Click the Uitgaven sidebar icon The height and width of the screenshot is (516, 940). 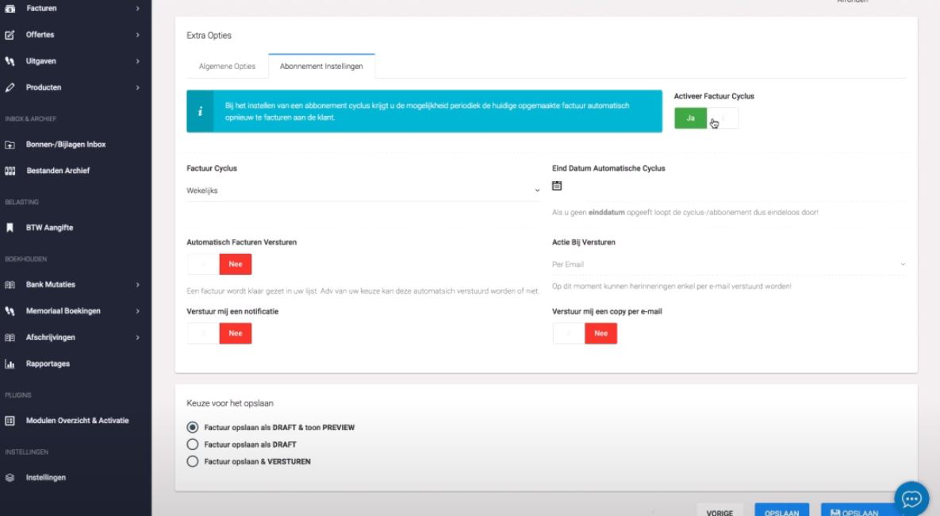[x=10, y=61]
